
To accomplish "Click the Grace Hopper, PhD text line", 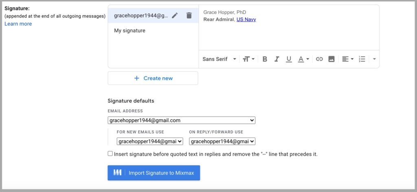I will coord(225,12).
